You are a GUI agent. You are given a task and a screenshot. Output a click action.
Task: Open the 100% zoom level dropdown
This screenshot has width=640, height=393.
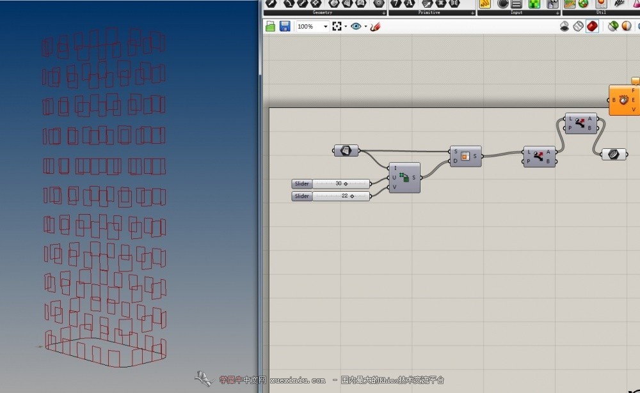click(x=325, y=26)
